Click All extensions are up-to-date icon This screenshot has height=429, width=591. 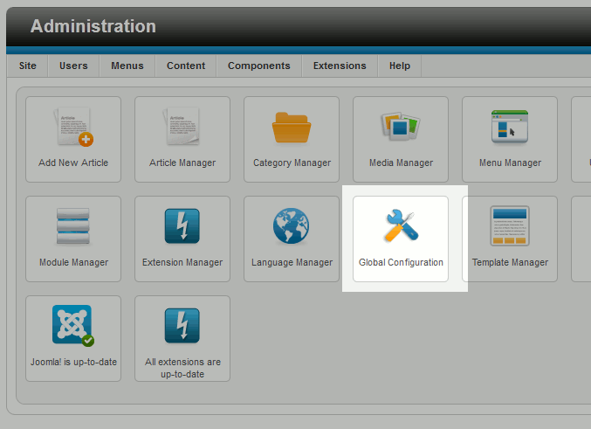182,326
